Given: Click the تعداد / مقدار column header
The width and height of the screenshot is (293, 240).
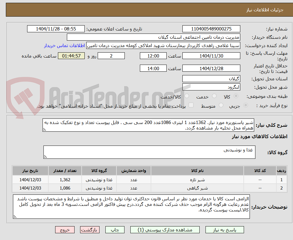Looking at the screenshot, I should click(x=65, y=170).
